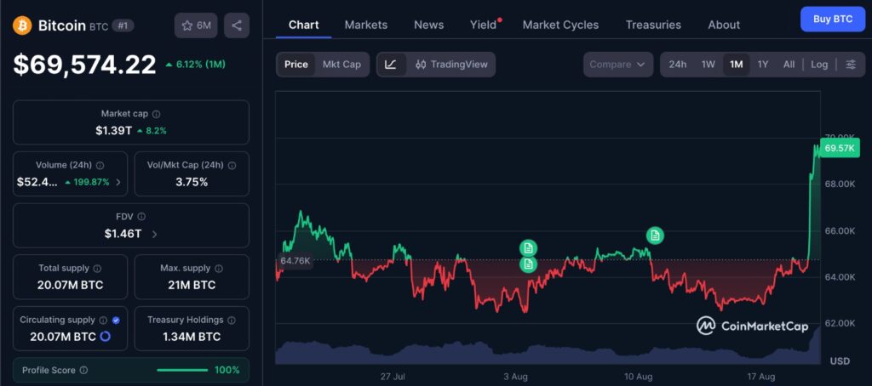The image size is (872, 386).
Task: Click the Profile Score progress bar
Action: point(182,370)
